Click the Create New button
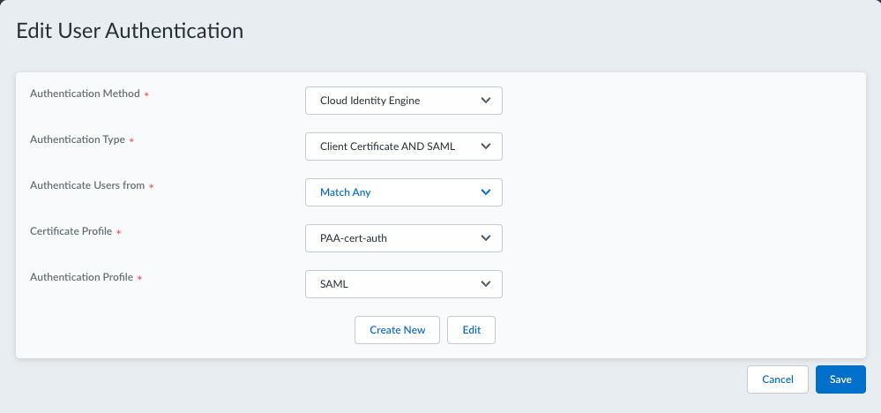 (x=397, y=330)
